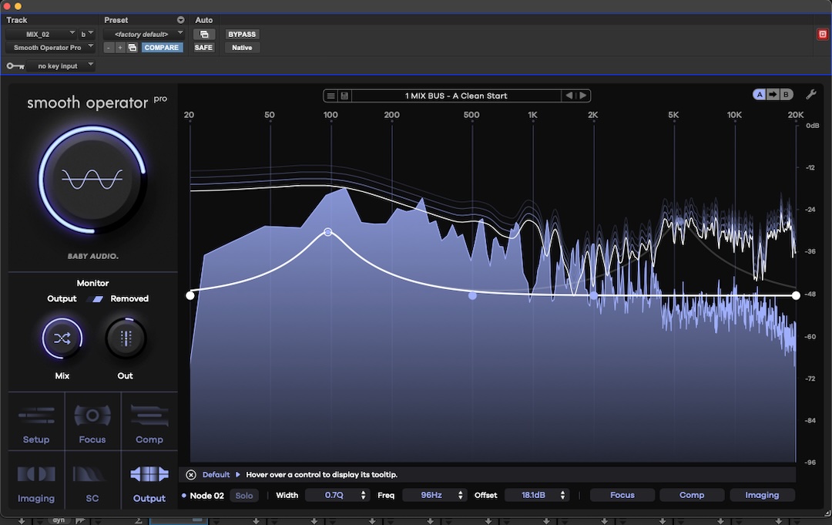Click the minus previous preset button
The width and height of the screenshot is (832, 525).
[x=109, y=48]
